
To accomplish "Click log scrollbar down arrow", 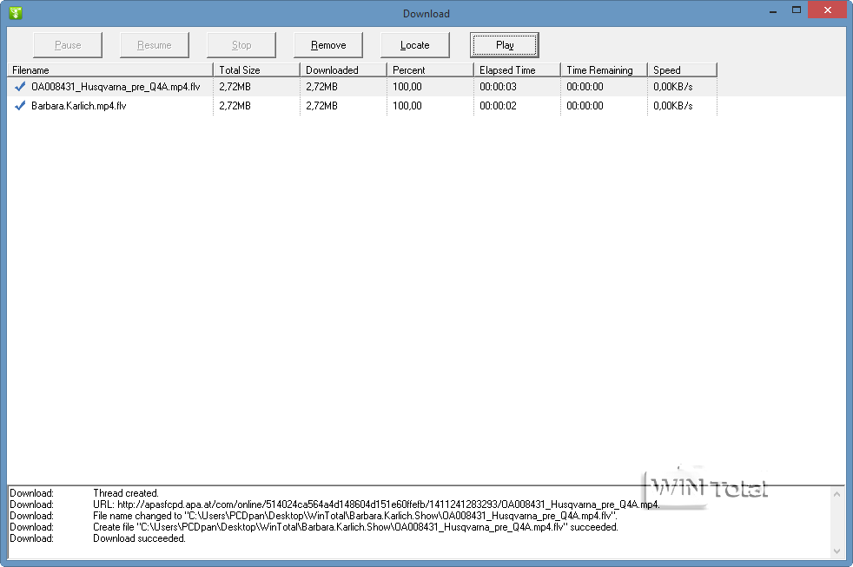I will pos(836,551).
